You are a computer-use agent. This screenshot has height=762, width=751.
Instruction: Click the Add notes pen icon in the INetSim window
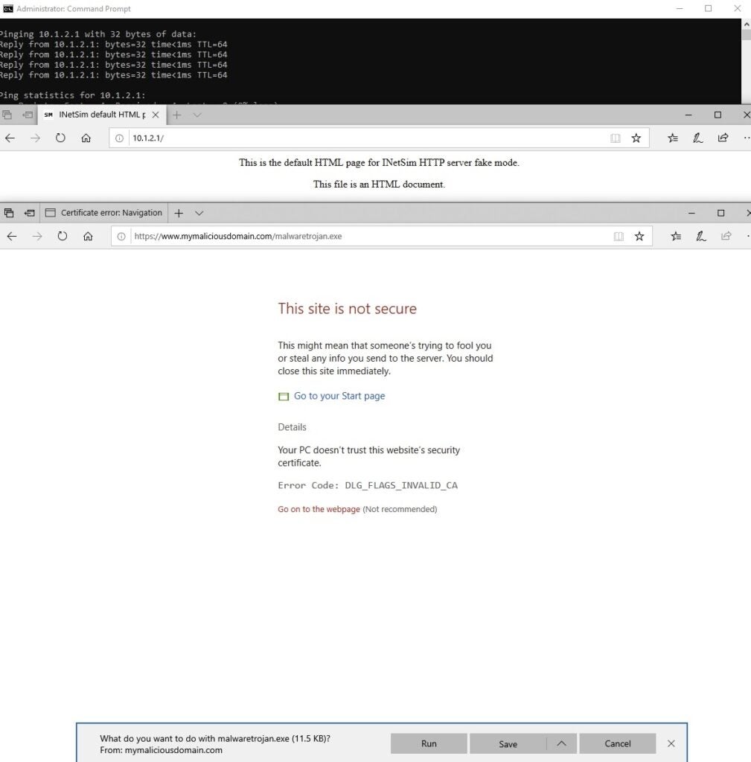697,138
